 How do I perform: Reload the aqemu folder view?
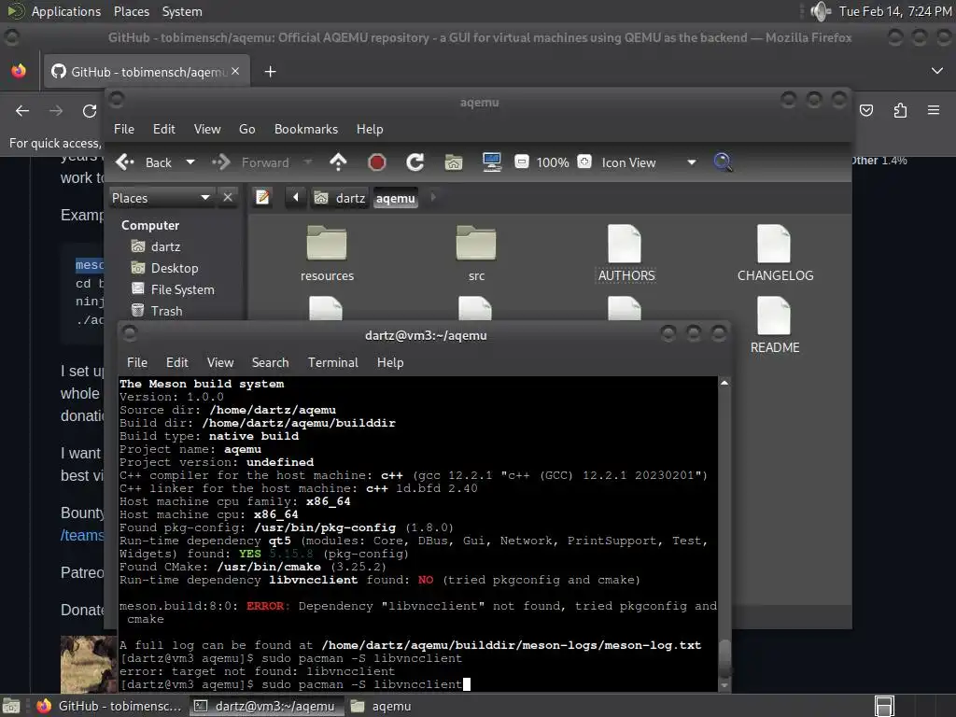(x=415, y=162)
